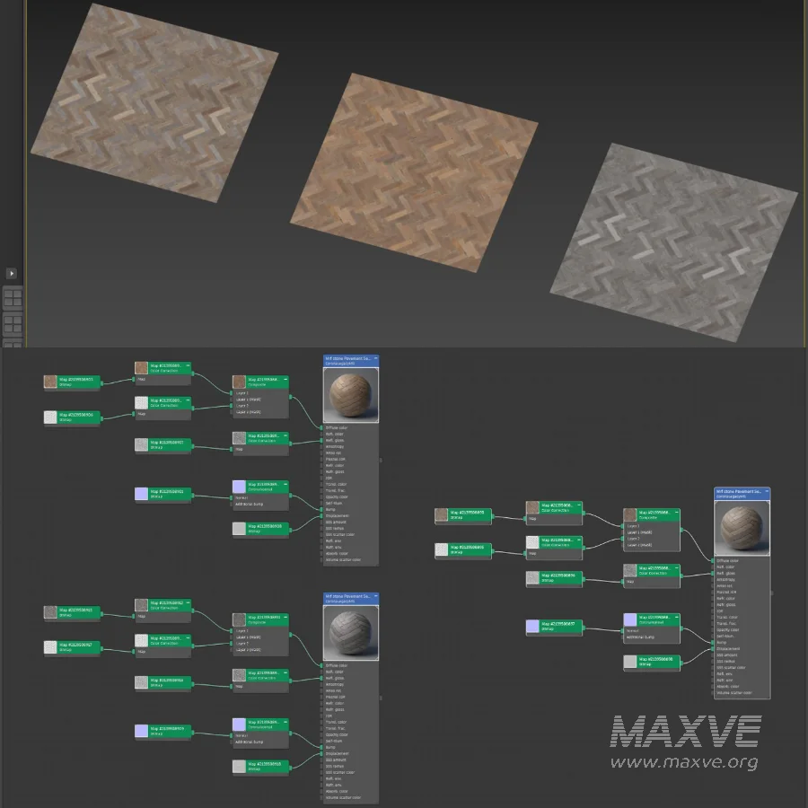Click the first grid layout icon below arrow button
The image size is (808, 808).
[x=13, y=298]
